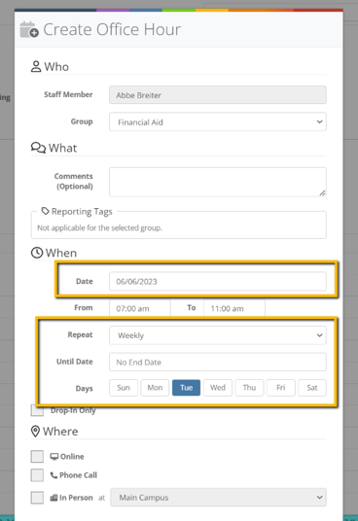
Task: Click the speech bubbles icon beside What
Action: click(x=38, y=148)
